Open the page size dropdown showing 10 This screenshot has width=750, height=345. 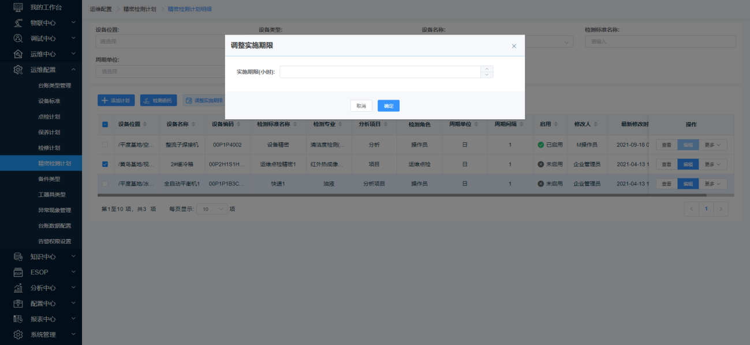click(x=212, y=209)
